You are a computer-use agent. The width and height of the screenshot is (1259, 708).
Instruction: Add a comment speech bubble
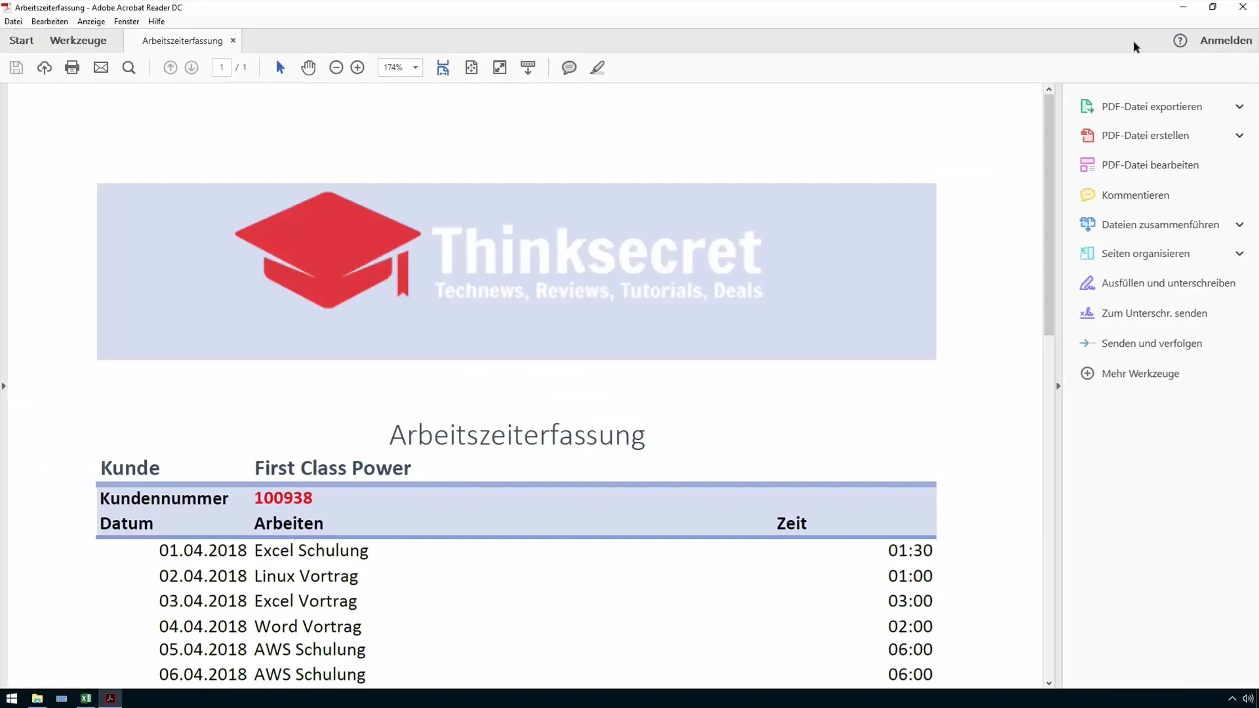569,68
